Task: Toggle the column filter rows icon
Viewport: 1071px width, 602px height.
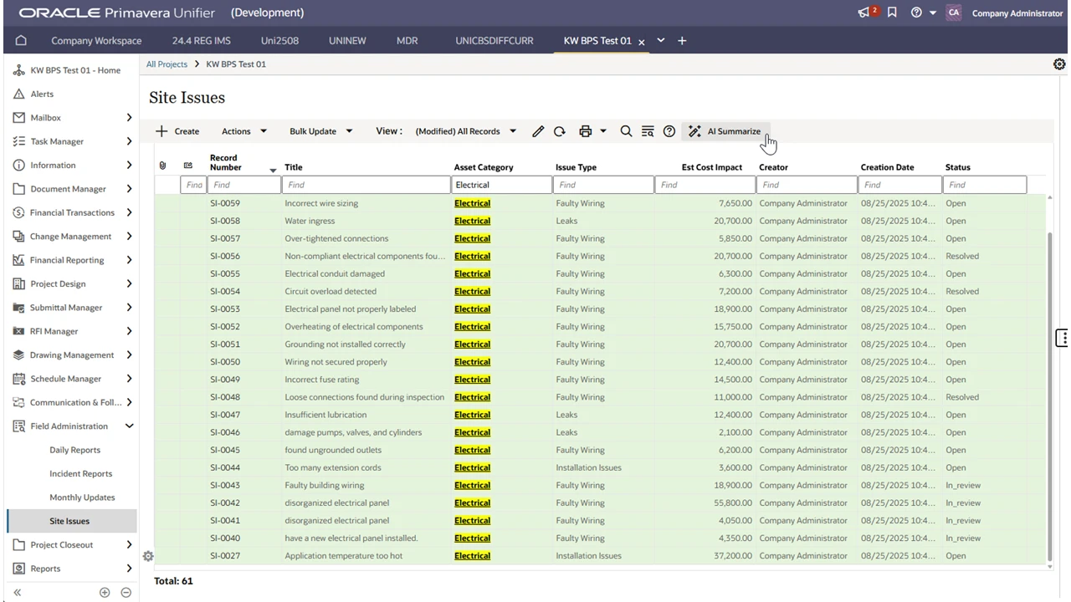Action: coord(648,131)
